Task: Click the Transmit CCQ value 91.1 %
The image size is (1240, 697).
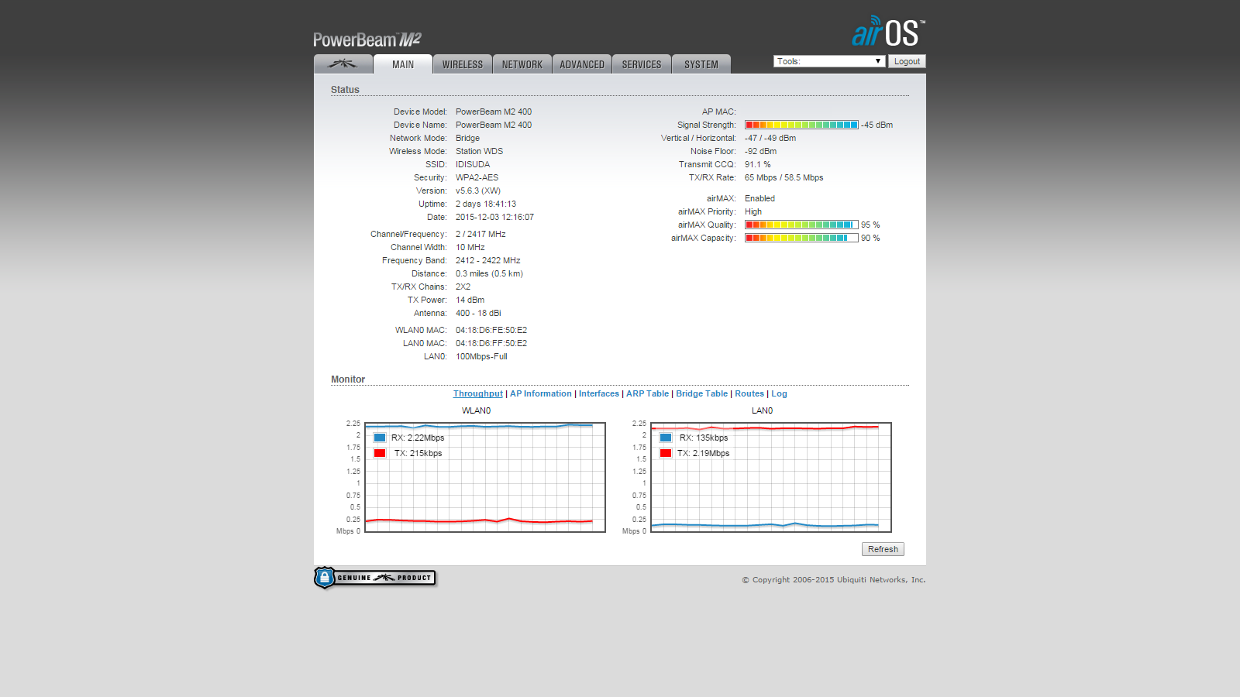Action: pos(758,164)
